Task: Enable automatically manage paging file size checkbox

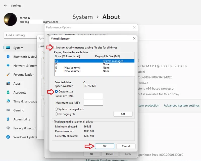Action: pos(55,48)
